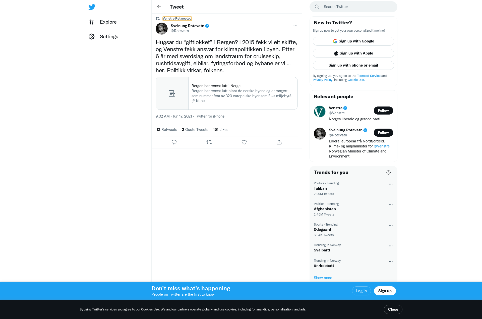Screen dimensions: 482x319
Task: Reply to the tweet via speech bubble icon
Action: 174,142
